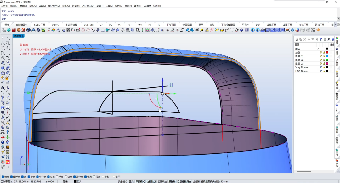The width and height of the screenshot is (340, 183).
Task: Click the move layer up arrow
Action: [309, 39]
